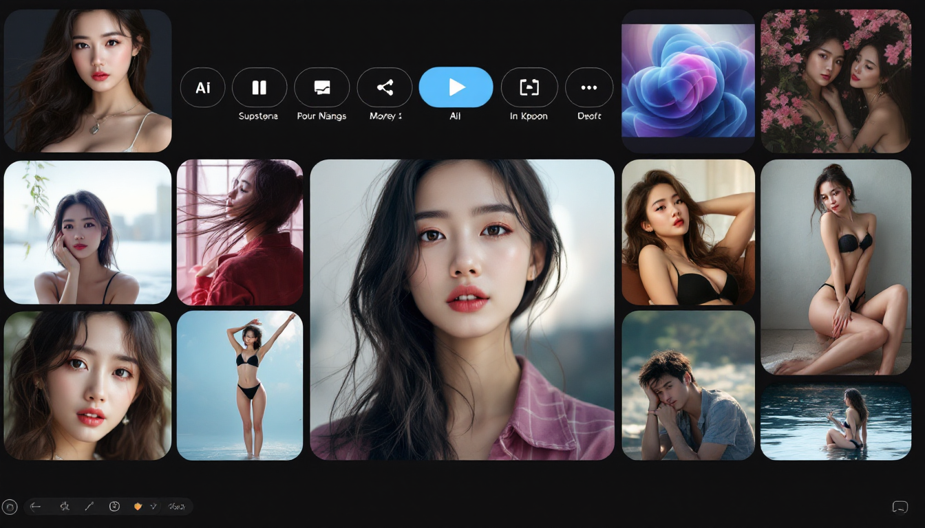
Task: Open the three-dots more options button
Action: click(588, 87)
